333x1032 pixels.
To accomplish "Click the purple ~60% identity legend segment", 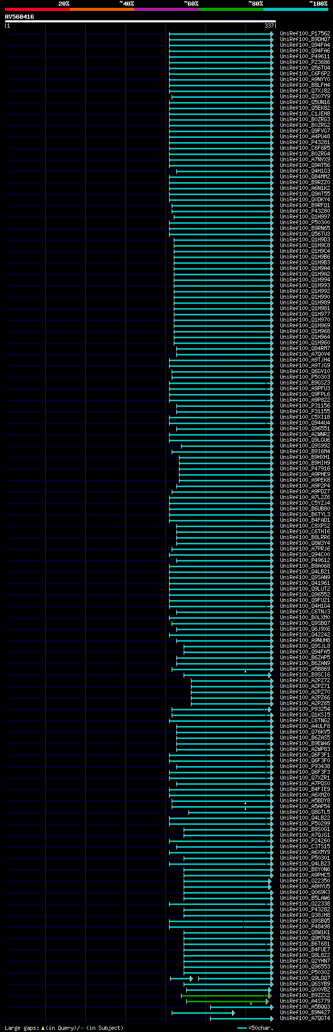I will tap(166, 9).
